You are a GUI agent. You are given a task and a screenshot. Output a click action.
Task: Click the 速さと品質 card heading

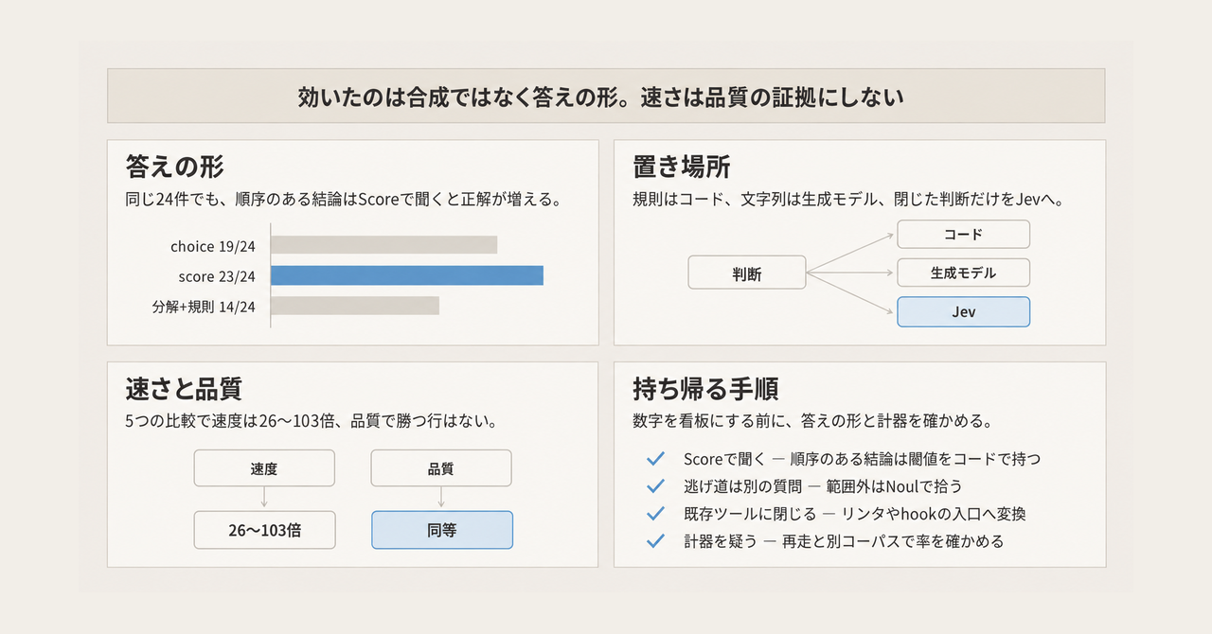coord(184,389)
